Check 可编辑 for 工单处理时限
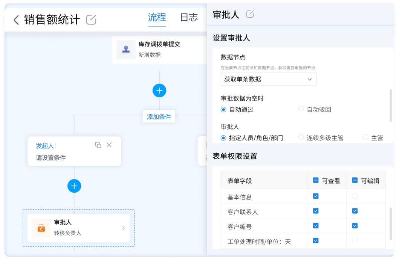 coord(355,241)
